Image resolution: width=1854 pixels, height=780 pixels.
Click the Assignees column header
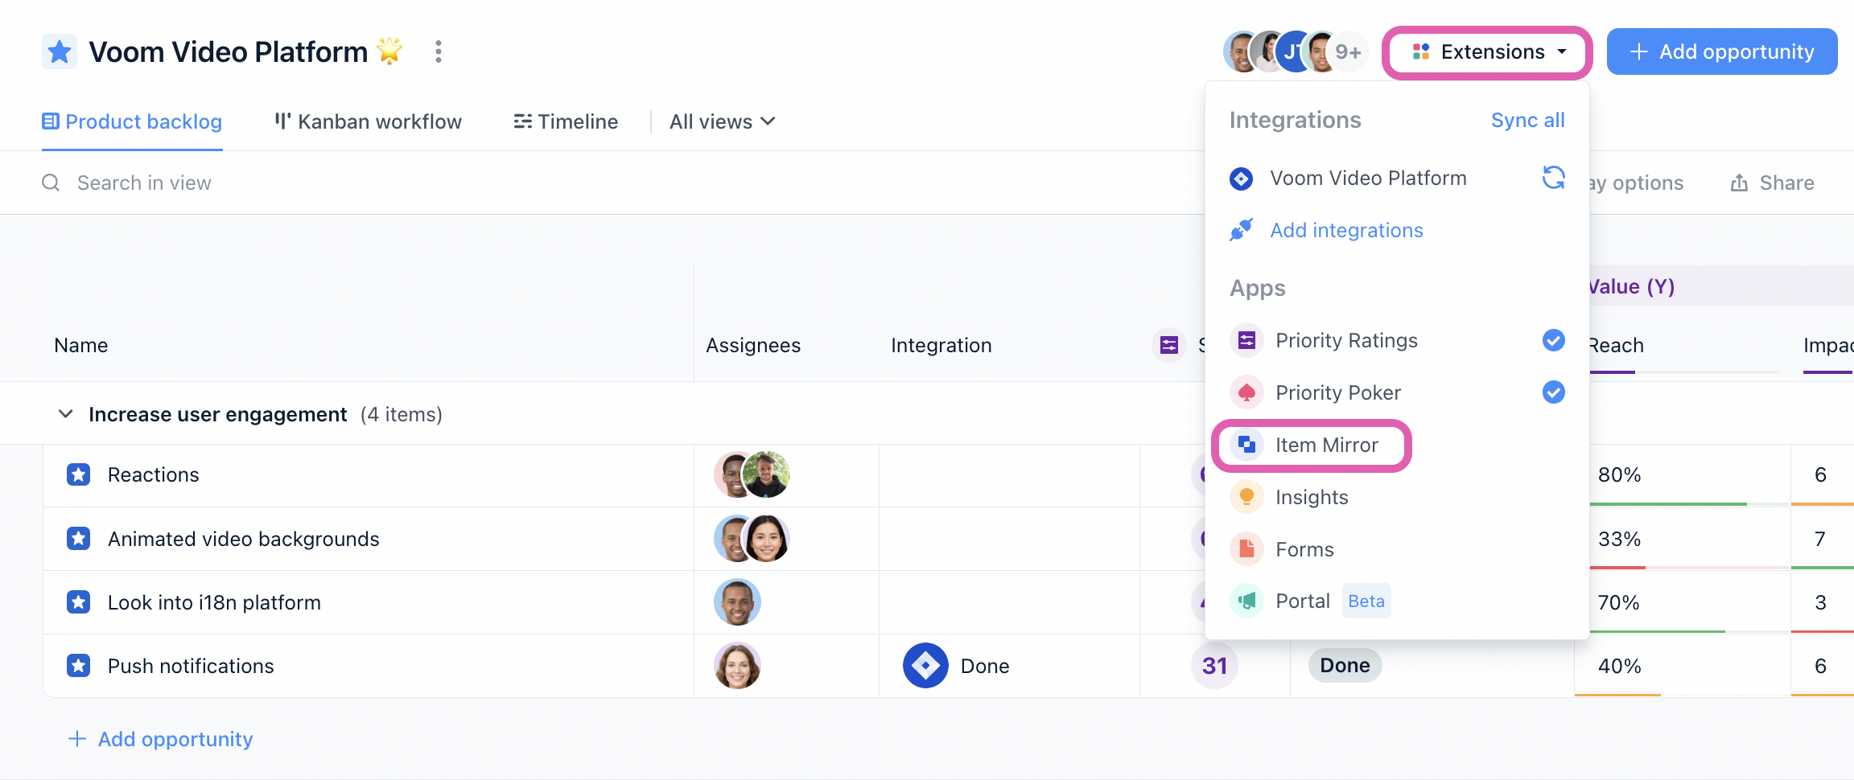click(753, 345)
